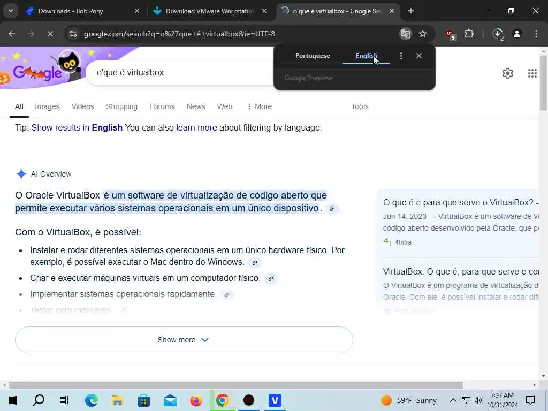Click the learn more link

point(196,127)
